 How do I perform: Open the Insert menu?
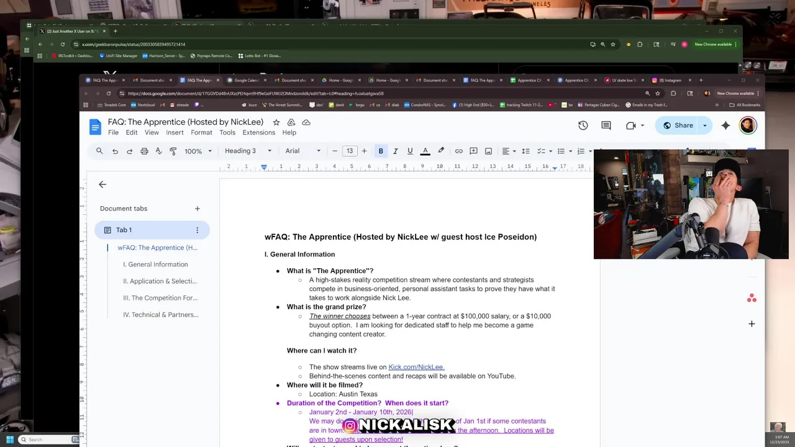175,132
